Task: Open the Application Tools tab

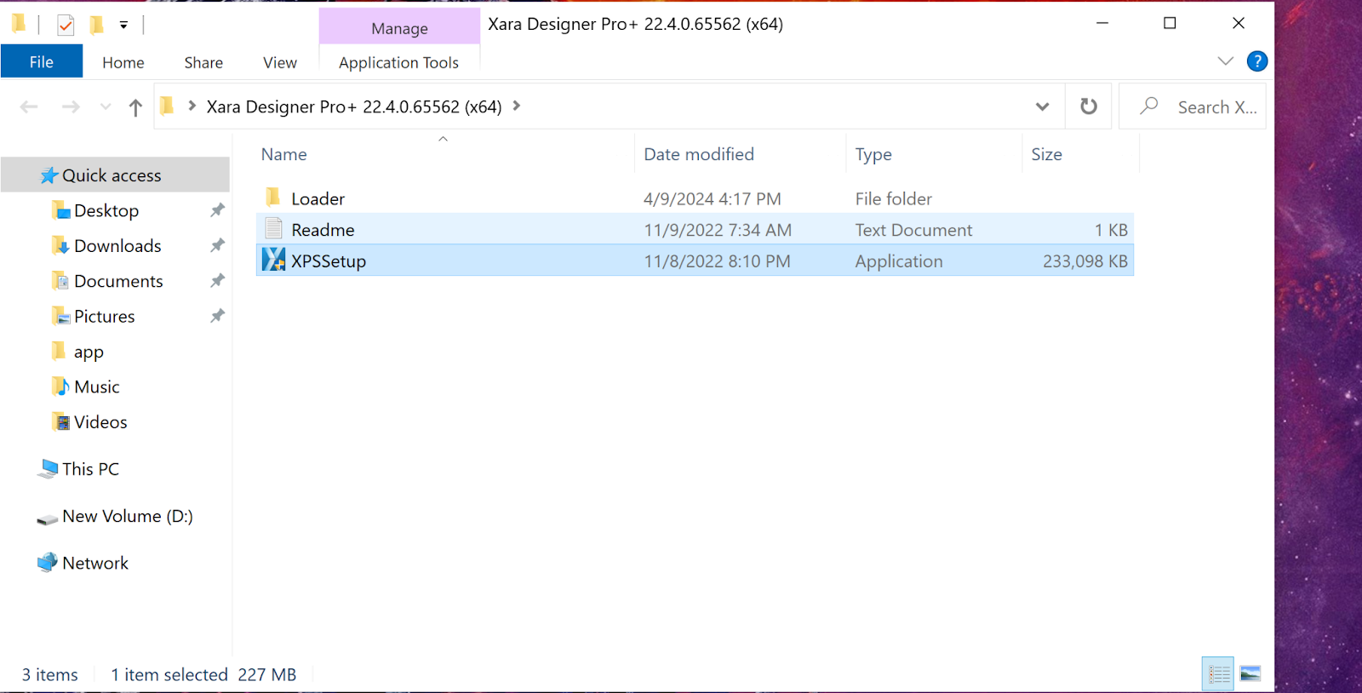Action: click(x=398, y=62)
